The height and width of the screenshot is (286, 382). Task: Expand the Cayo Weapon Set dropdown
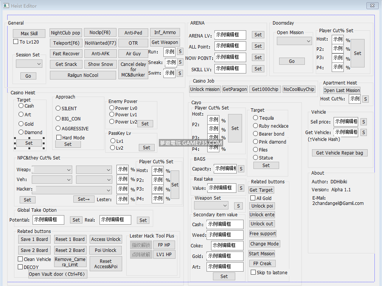(211, 206)
